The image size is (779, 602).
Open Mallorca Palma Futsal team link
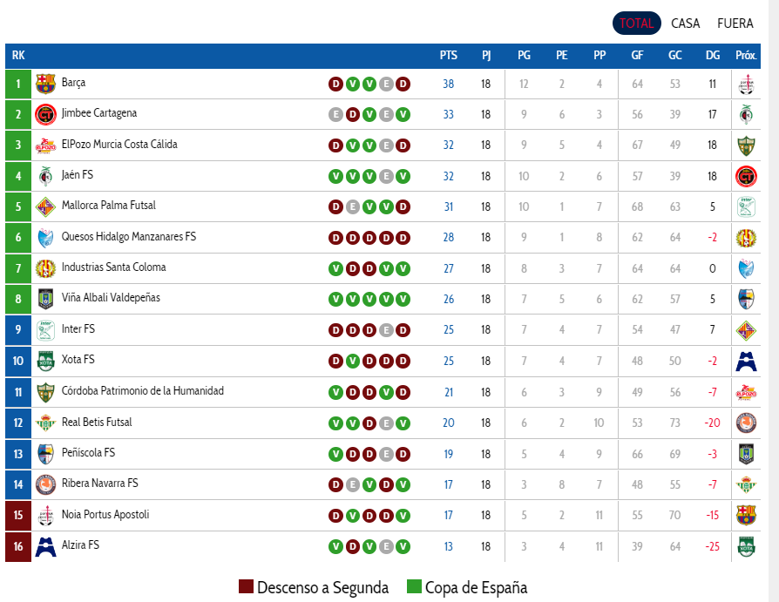(108, 205)
